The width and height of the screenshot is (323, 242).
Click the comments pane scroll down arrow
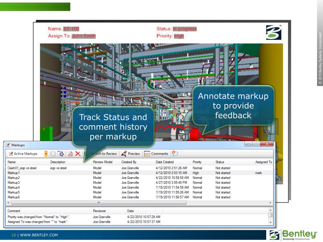(x=270, y=223)
